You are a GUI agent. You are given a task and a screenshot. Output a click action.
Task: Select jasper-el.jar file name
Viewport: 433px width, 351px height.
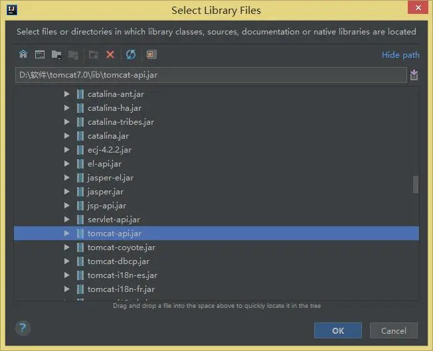point(110,177)
